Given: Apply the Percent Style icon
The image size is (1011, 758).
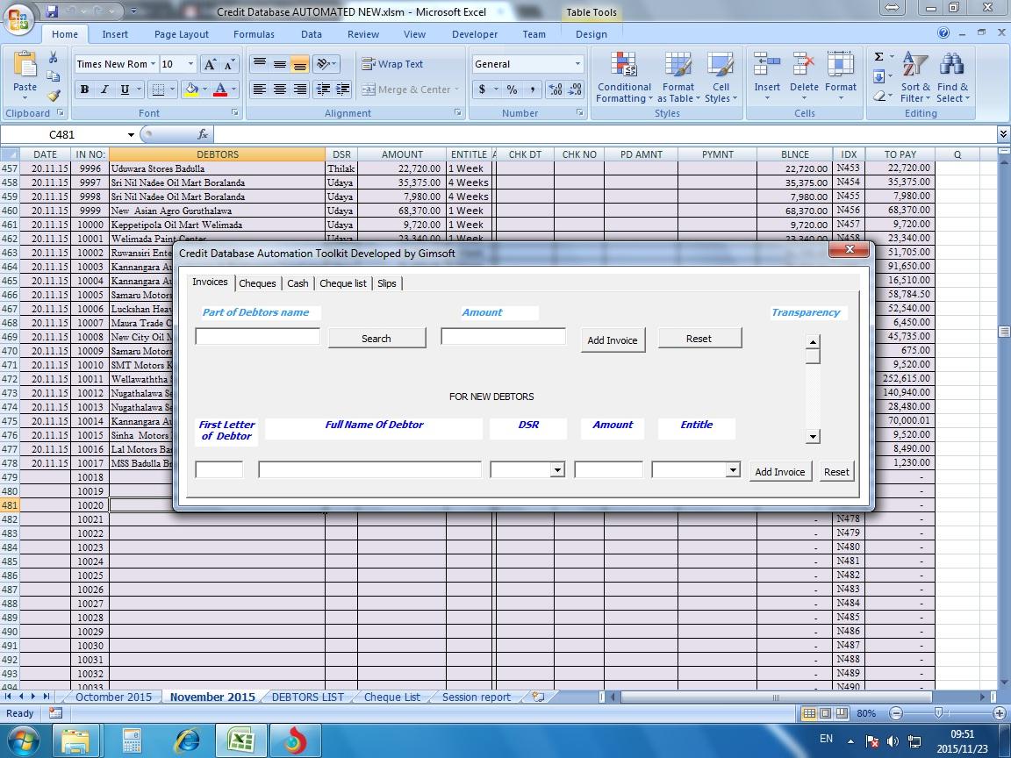Looking at the screenshot, I should [x=510, y=89].
